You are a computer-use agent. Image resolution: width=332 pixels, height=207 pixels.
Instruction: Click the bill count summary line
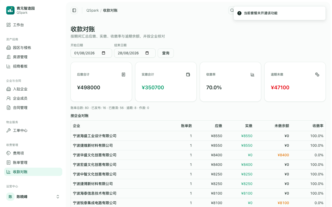click(110, 108)
